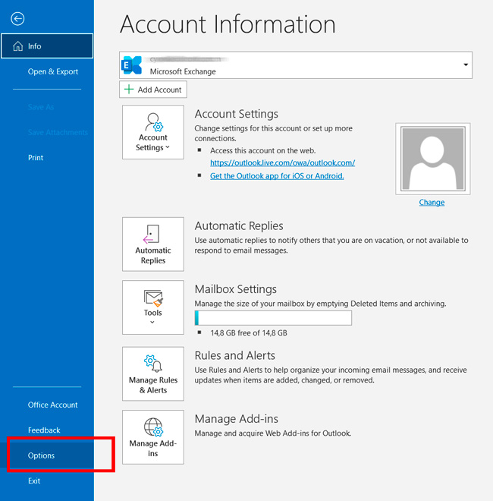This screenshot has width=493, height=501.
Task: Open Office Account page
Action: tap(52, 405)
